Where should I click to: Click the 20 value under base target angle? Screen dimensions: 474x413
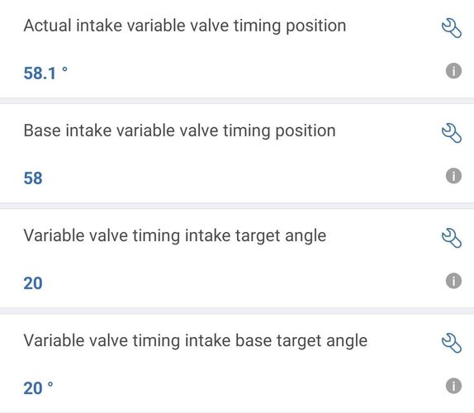click(33, 388)
